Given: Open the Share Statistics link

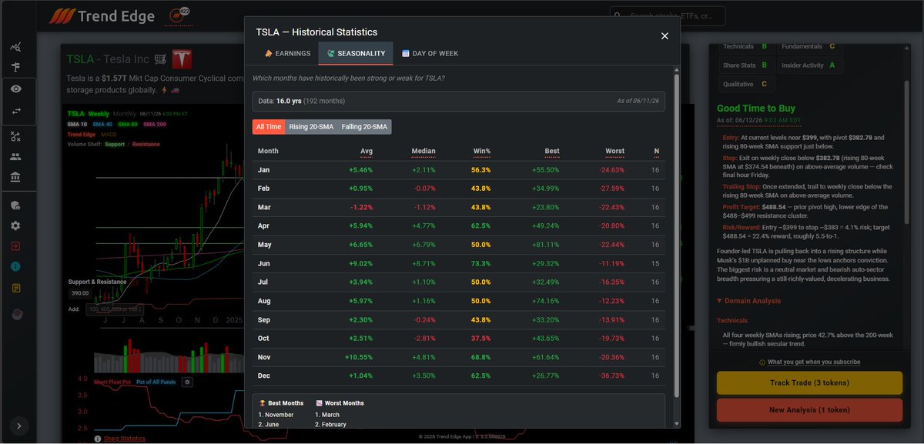Looking at the screenshot, I should coord(125,439).
